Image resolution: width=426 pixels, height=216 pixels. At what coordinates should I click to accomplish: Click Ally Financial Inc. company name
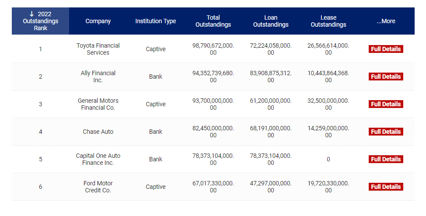coord(98,77)
